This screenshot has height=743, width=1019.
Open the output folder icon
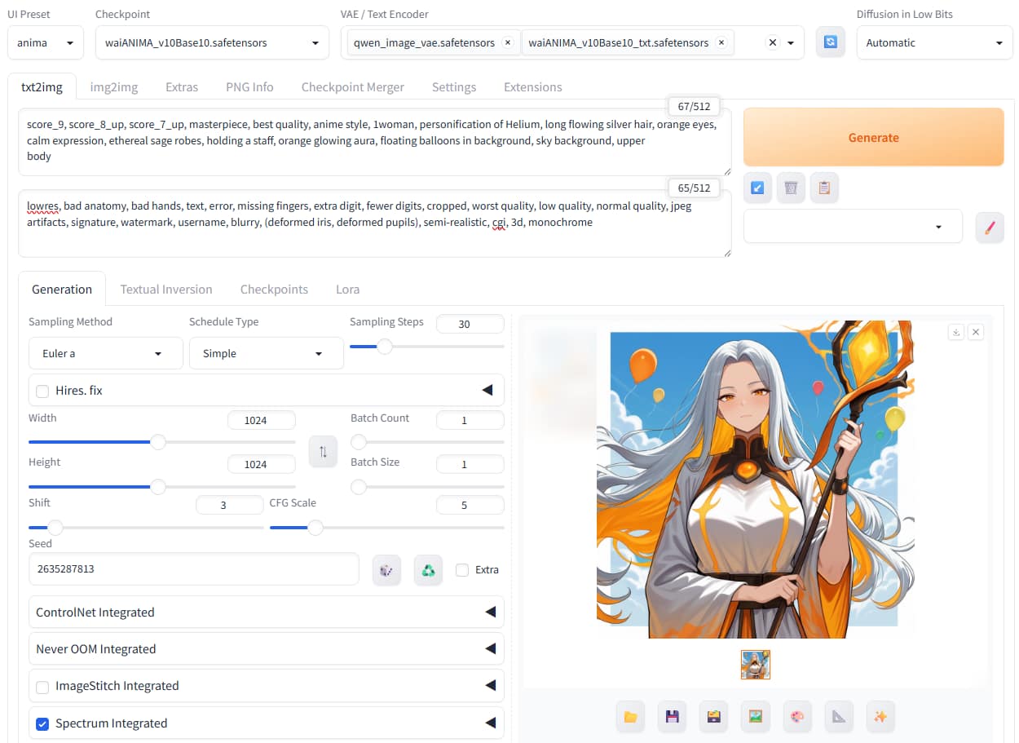[x=630, y=717]
